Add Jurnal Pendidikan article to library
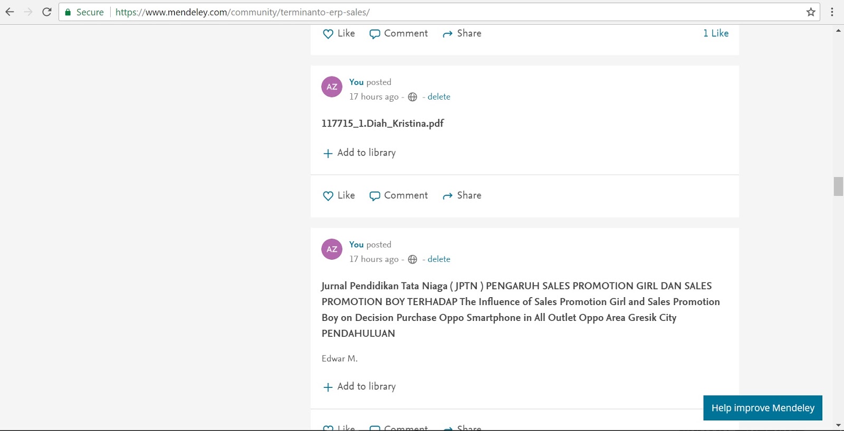Image resolution: width=844 pixels, height=431 pixels. (x=359, y=387)
